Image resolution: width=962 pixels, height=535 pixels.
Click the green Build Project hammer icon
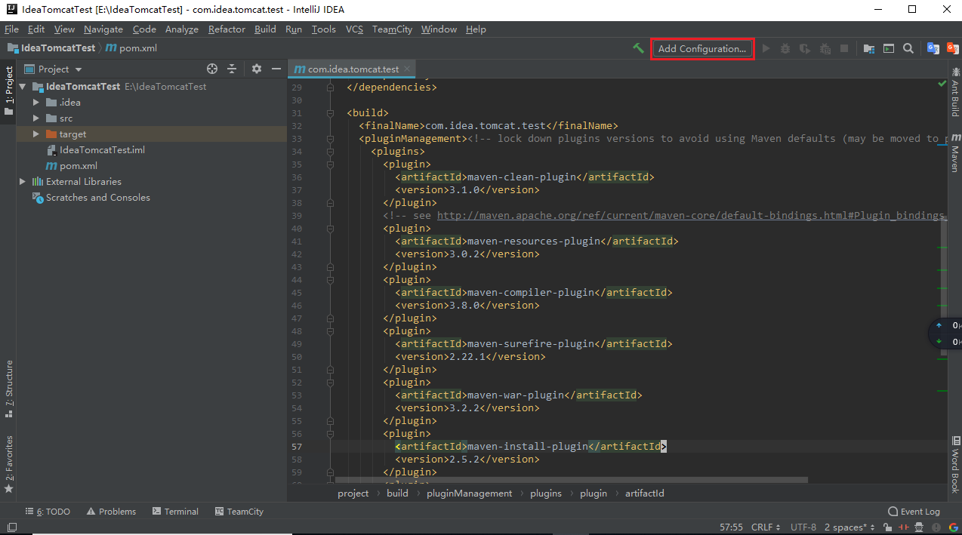tap(638, 48)
